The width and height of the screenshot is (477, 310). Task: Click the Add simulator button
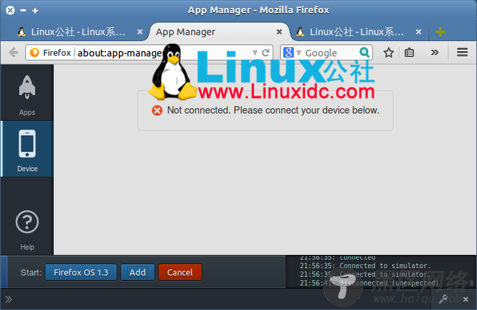click(x=137, y=272)
